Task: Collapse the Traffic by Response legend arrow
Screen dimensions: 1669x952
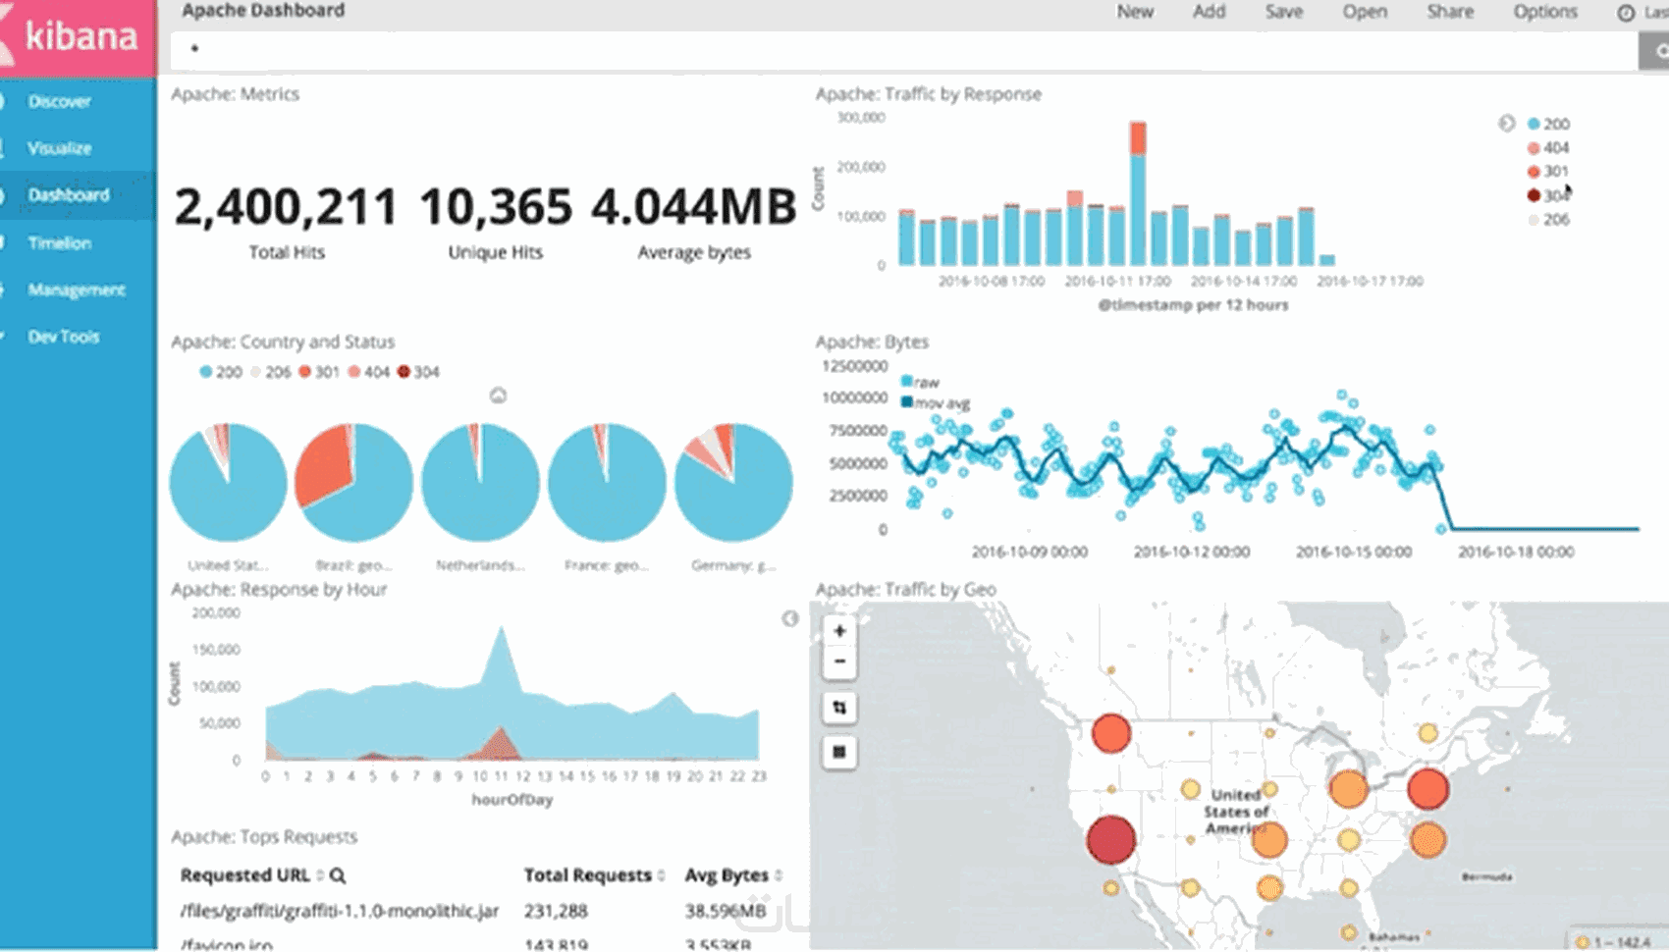Action: 1506,123
